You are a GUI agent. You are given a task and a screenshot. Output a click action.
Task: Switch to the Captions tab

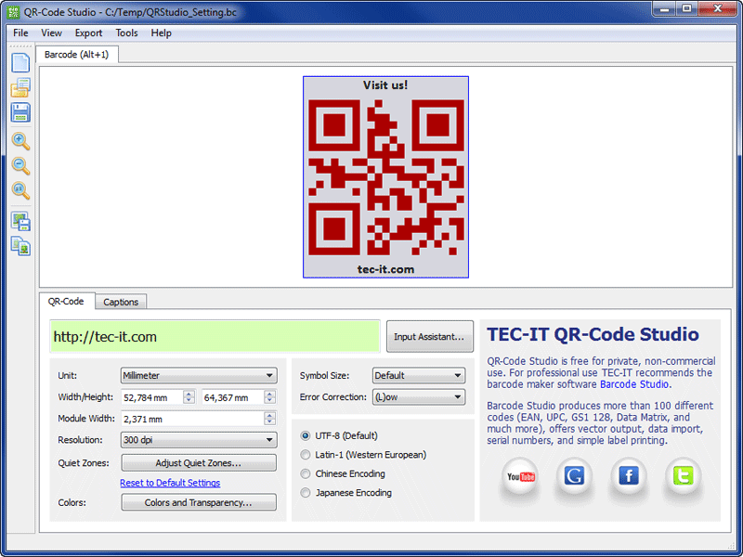click(x=121, y=302)
